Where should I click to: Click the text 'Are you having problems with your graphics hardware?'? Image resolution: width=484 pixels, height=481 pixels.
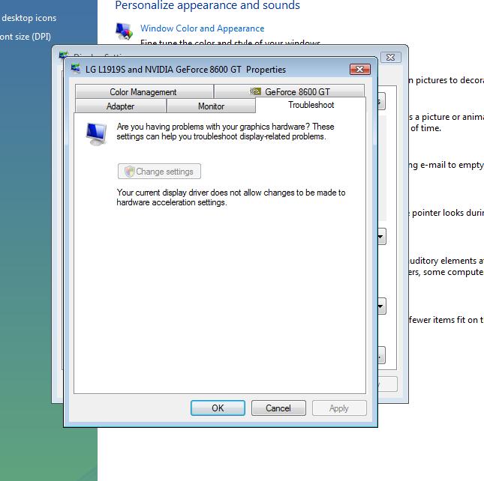213,127
